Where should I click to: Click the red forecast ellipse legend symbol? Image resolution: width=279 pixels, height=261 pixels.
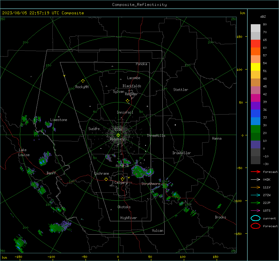click(255, 226)
